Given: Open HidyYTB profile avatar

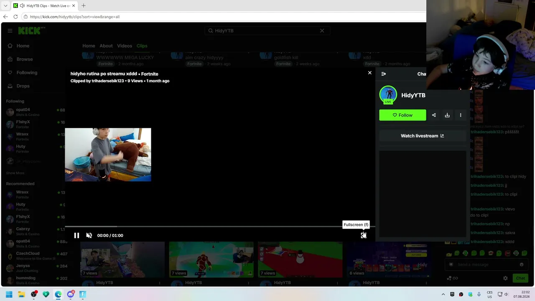Looking at the screenshot, I should 388,95.
